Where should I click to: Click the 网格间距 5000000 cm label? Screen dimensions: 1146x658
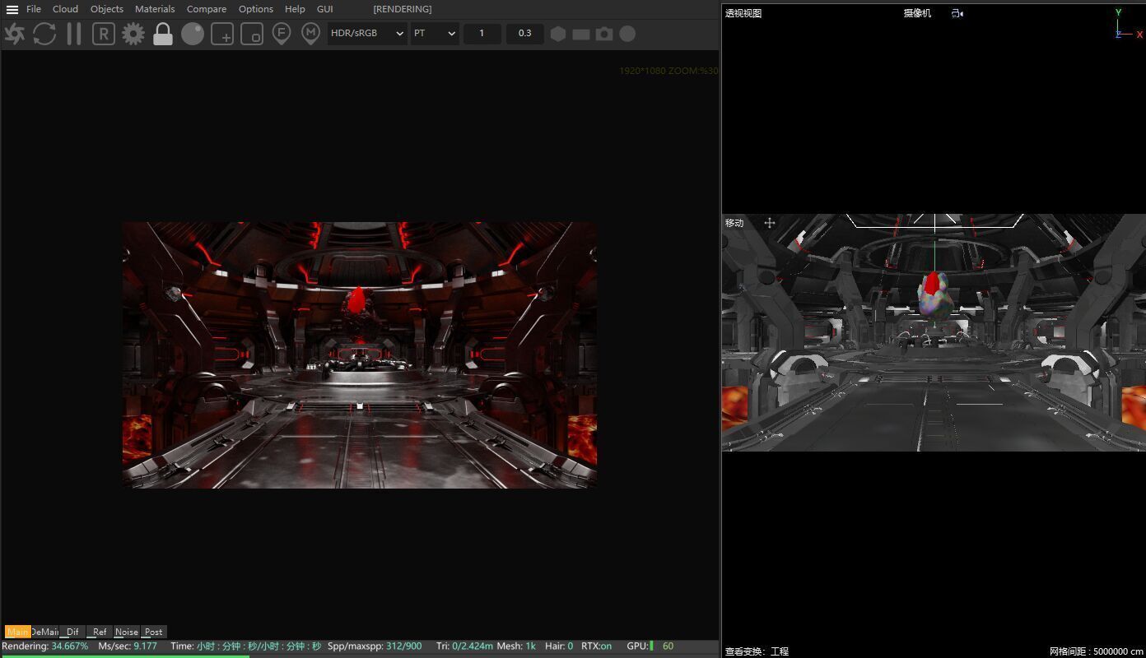coord(1097,651)
